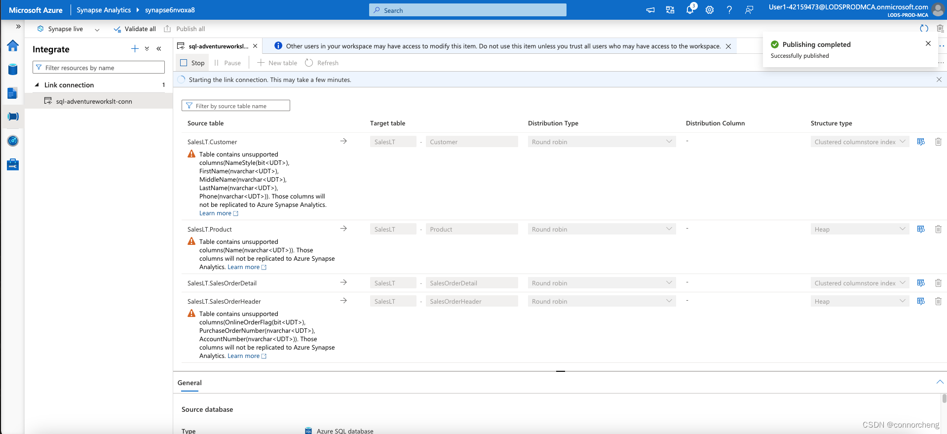Click New table in the toolbar
This screenshot has width=947, height=434.
(x=277, y=63)
